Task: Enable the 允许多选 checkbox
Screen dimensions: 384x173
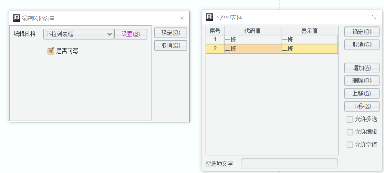Action: coord(350,119)
